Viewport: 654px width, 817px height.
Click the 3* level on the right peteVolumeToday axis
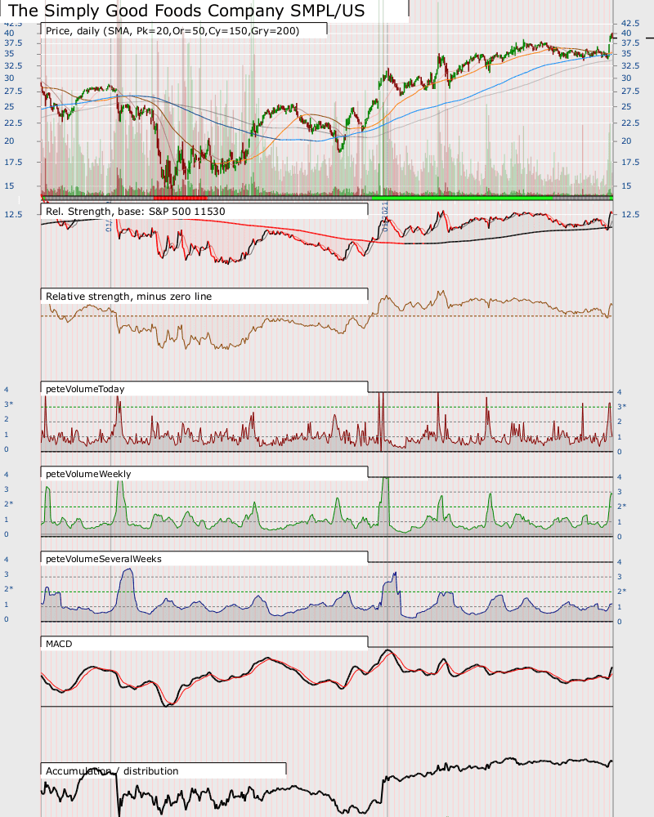coord(621,406)
